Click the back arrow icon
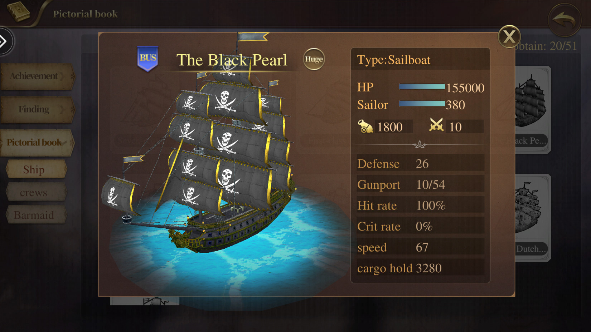Viewport: 591px width, 332px height. (x=564, y=20)
